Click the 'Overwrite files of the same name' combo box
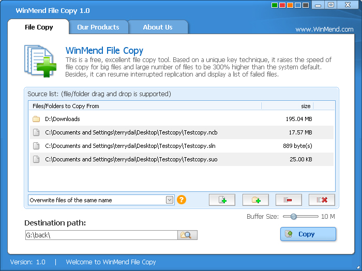Screen dimensions: 362x271 [x=101, y=200]
